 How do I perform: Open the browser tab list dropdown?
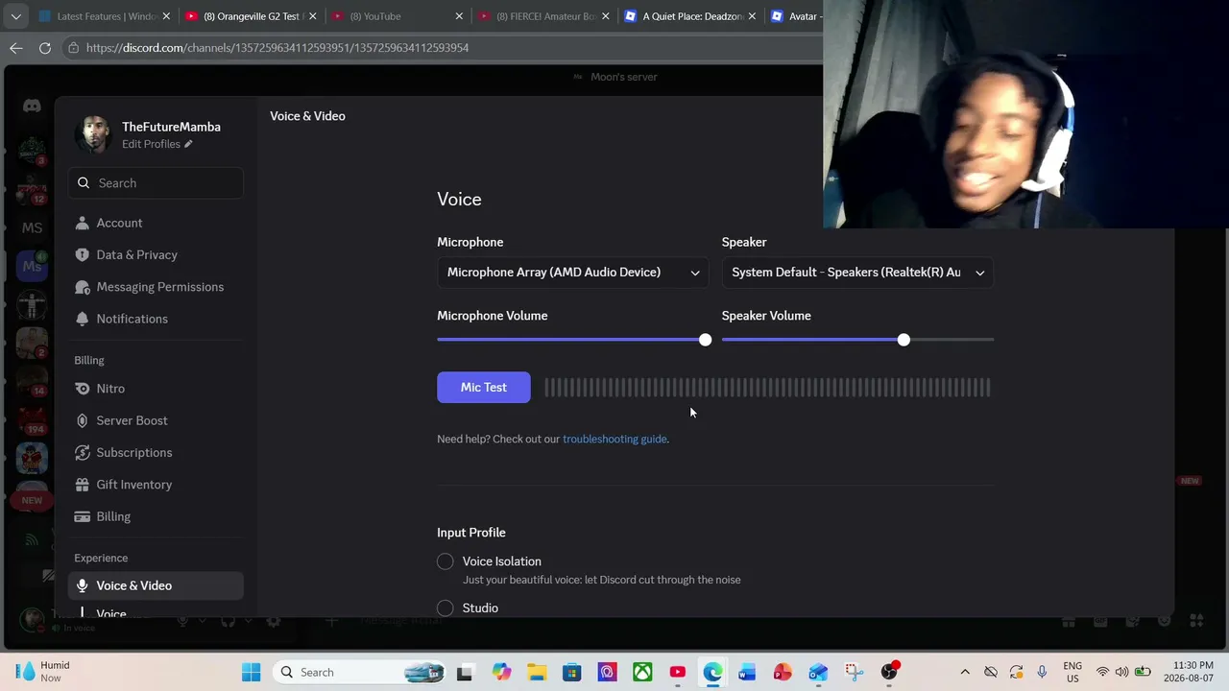(15, 16)
